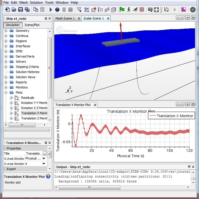This screenshot has width=199, height=199.
Task: Click the Title ellipsis edit button
Action: [x=45, y=153]
